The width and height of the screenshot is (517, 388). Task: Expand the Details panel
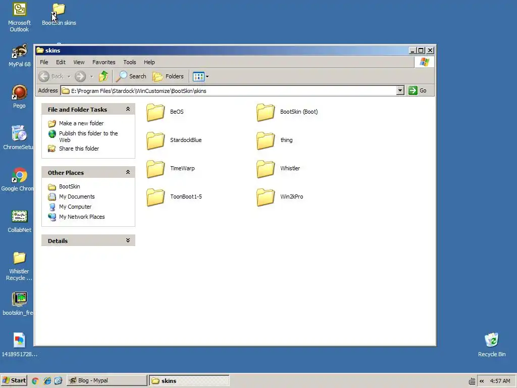[x=128, y=240]
